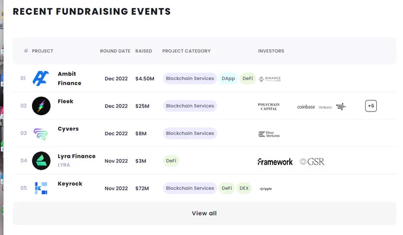Sort by the Round Date column header
Viewport: 403px width, 235px height.
coord(115,51)
